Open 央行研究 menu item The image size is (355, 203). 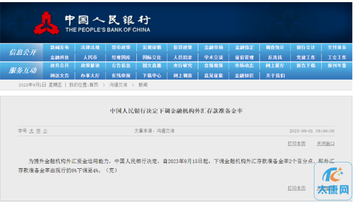click(183, 66)
